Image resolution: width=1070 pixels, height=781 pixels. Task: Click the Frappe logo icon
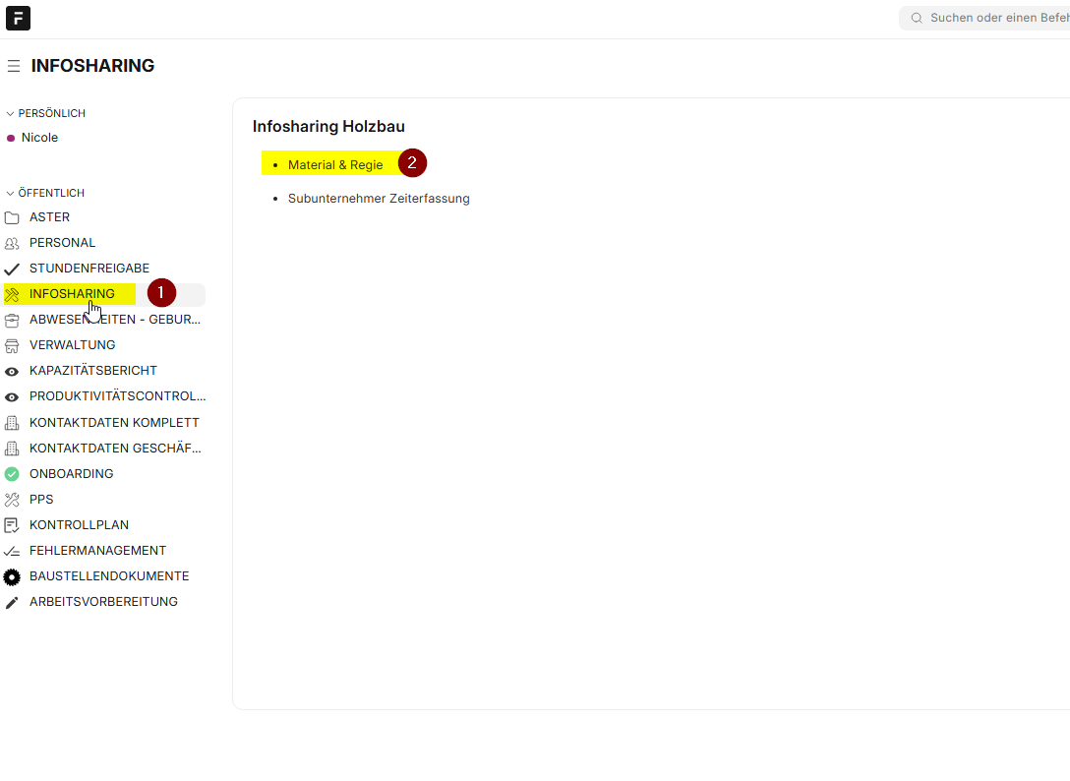coord(18,18)
